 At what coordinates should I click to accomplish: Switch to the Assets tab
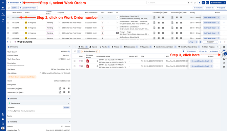pos(105,47)
